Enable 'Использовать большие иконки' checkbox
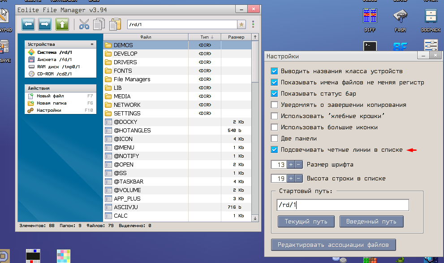This screenshot has width=444, height=263. (275, 127)
